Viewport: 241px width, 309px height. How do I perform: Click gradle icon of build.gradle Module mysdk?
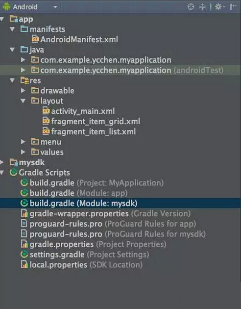(x=24, y=203)
